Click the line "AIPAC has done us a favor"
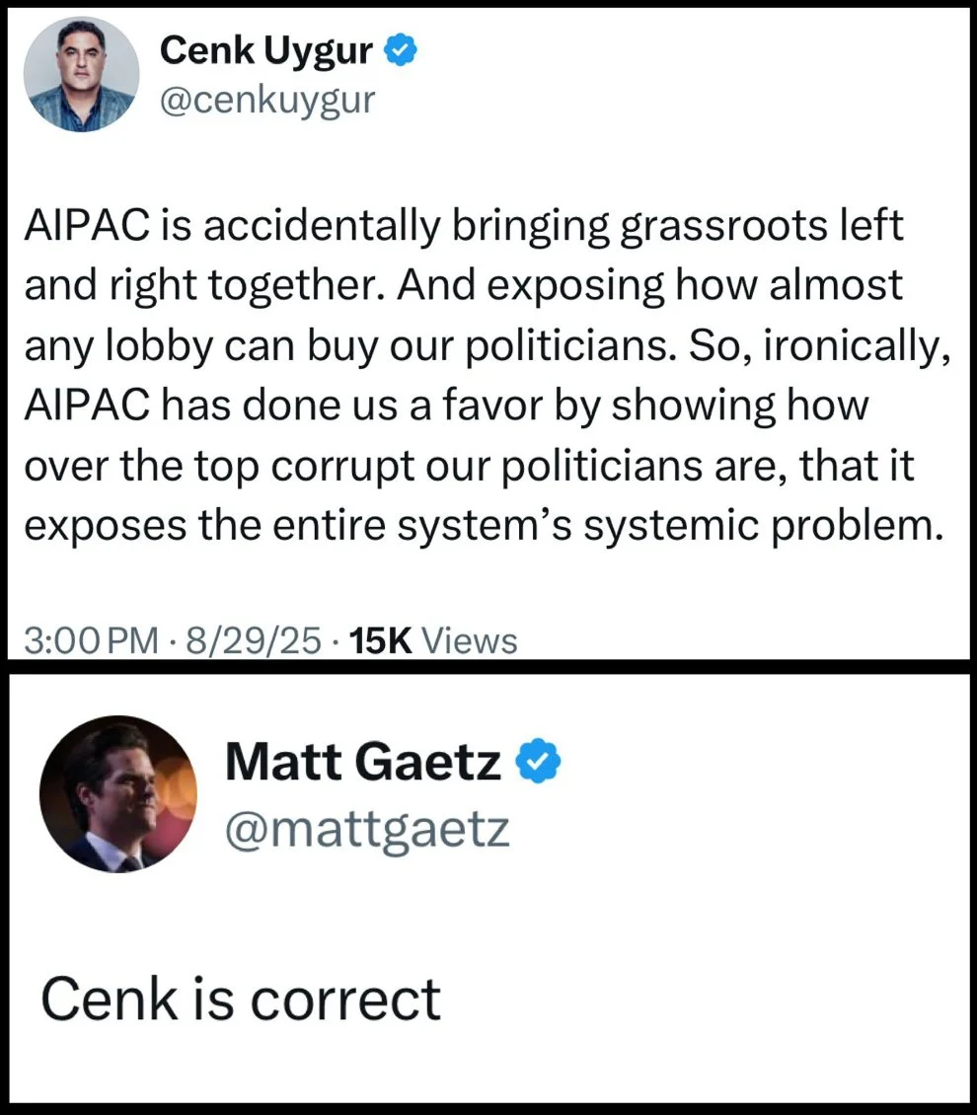Screen dimensions: 977x1115 (449, 406)
